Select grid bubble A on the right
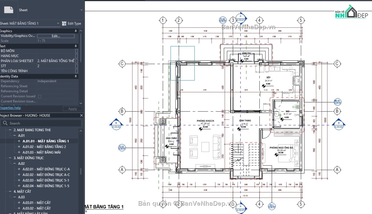The image size is (372, 214). (337, 170)
